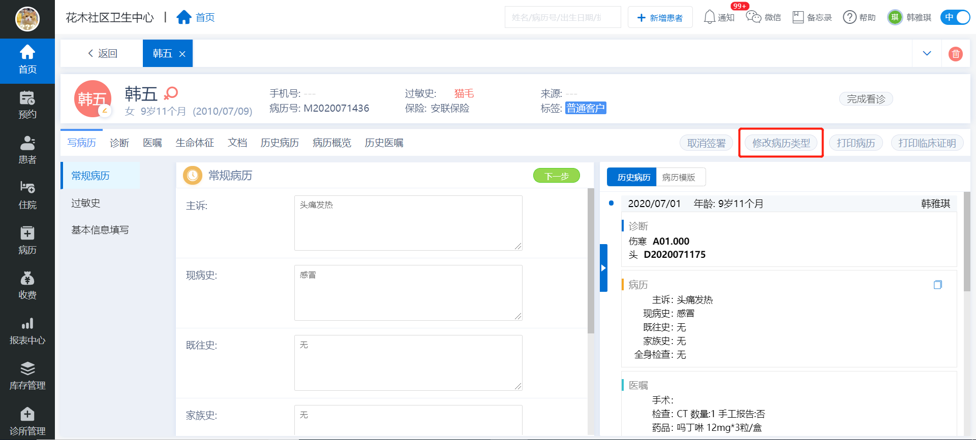Open 病历 medical records module in sidebar
Viewport: 976px width, 440px height.
pos(27,241)
